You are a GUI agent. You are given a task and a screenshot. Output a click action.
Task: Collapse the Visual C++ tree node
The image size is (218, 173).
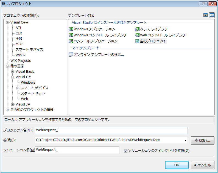click(7, 22)
